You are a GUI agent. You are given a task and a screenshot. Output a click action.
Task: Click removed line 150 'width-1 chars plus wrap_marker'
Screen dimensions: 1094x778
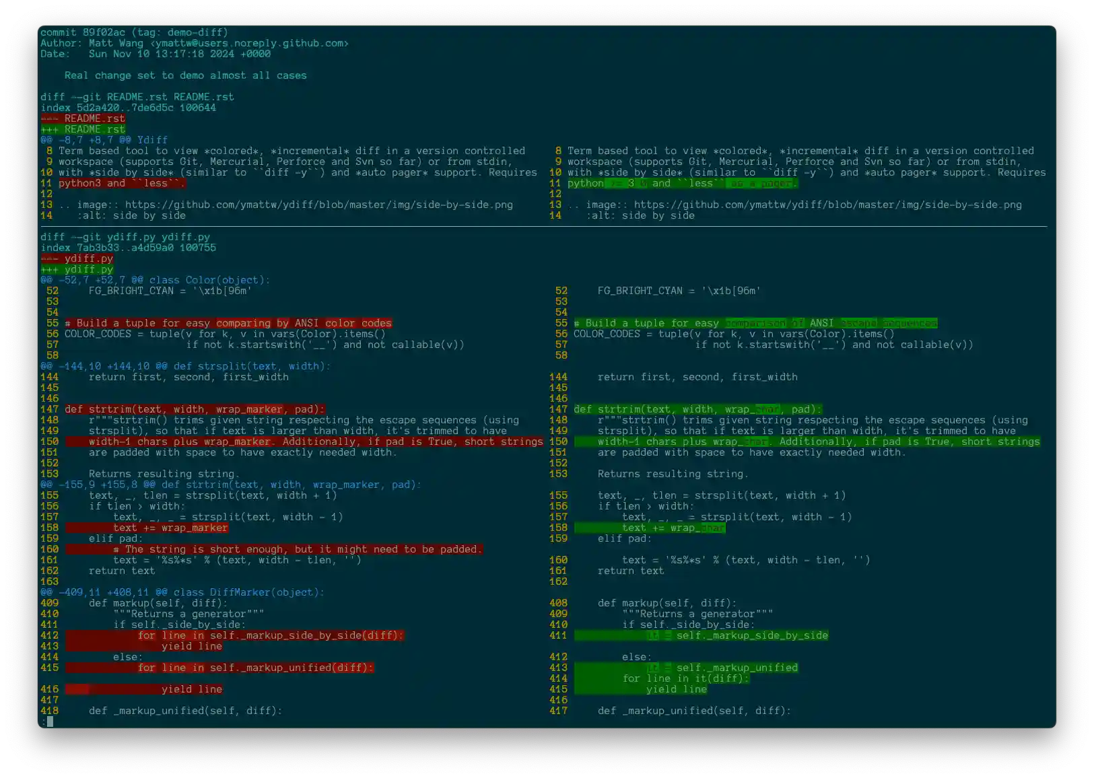(304, 441)
